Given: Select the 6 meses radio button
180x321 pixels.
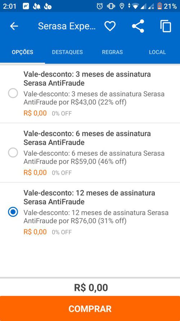Looking at the screenshot, I should click(x=13, y=153).
